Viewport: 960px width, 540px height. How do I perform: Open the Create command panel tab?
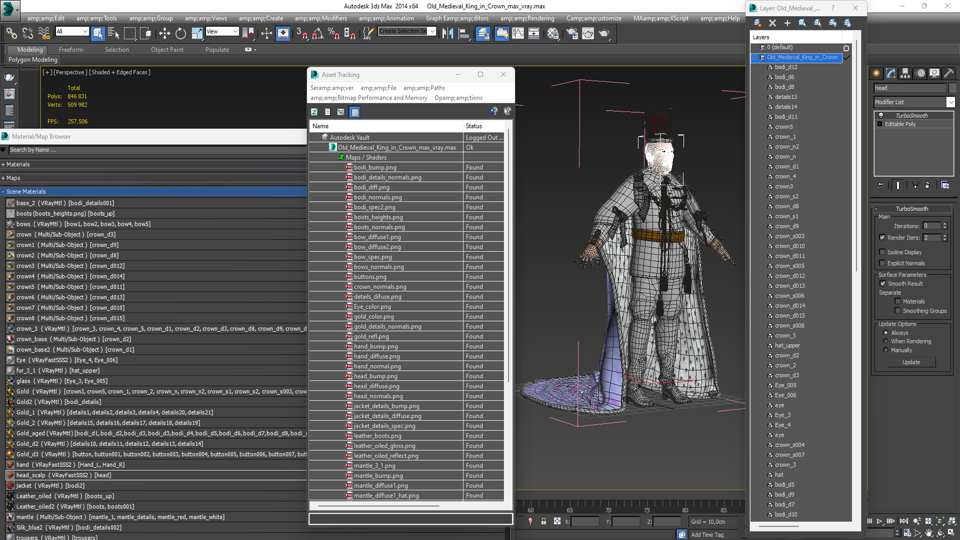click(876, 73)
